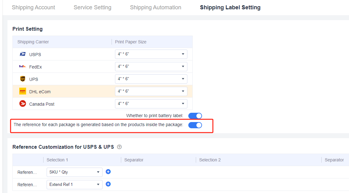The height and width of the screenshot is (193, 349).
Task: Open Canada Post paper size dropdown
Action: (151, 104)
